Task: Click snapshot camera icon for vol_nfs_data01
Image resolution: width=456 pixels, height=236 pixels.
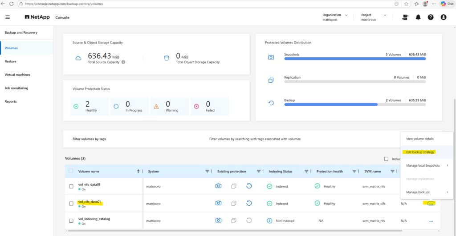Action: click(218, 186)
